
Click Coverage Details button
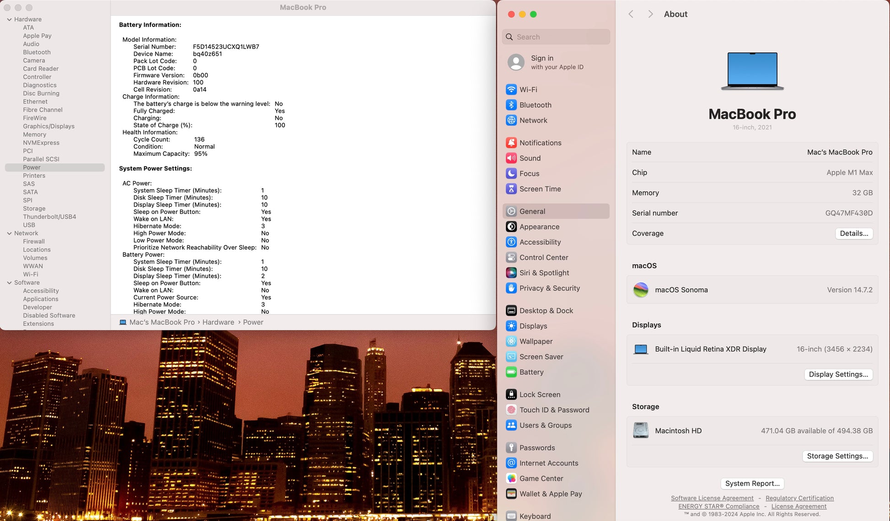coord(853,234)
